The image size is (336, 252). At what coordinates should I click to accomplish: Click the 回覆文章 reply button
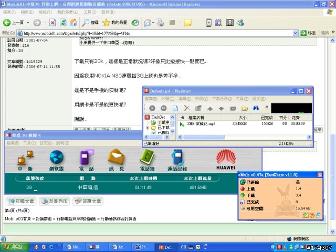[x=88, y=201]
